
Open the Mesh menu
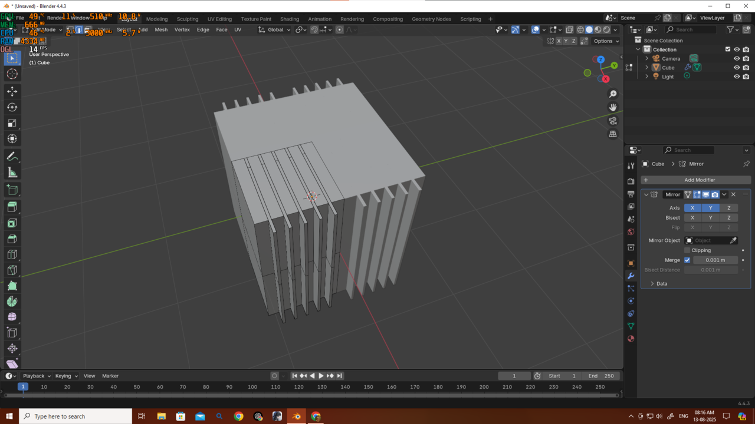(161, 29)
